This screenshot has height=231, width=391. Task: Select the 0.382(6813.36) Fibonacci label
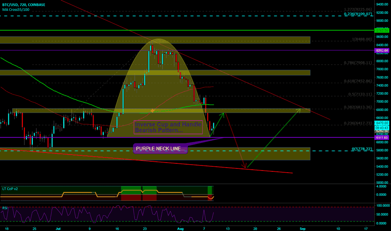(358, 107)
